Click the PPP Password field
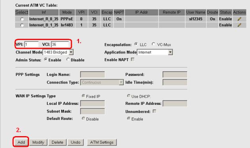 [x=175, y=74]
